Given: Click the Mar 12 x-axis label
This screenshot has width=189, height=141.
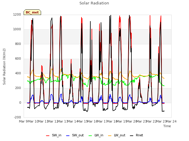Looking at the screenshot, I should (x=53, y=121).
